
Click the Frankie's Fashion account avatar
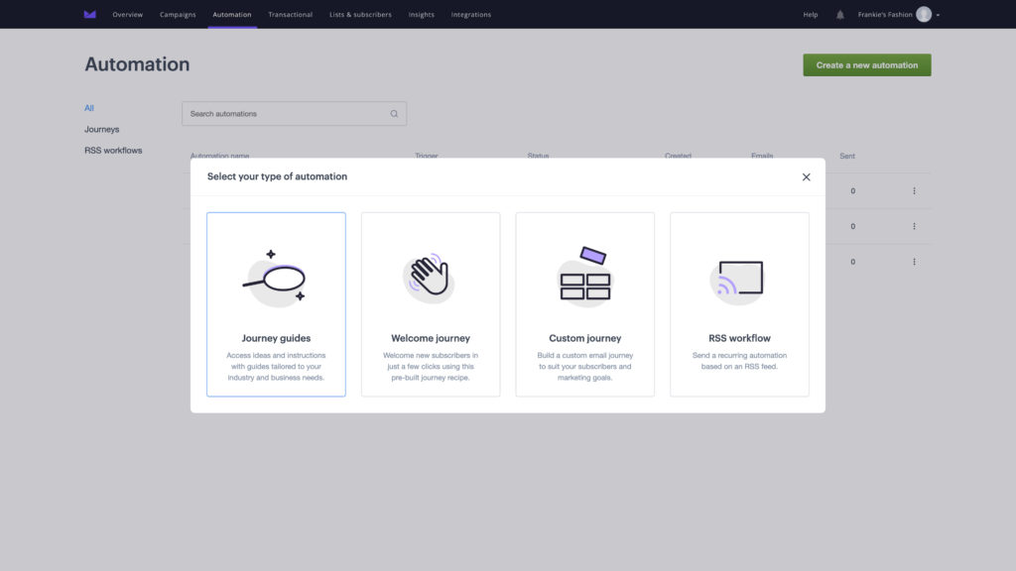[x=923, y=14]
